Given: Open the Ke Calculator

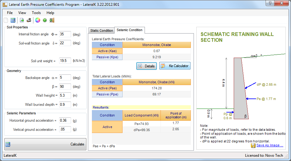Looking at the screenshot, I should (175, 66).
